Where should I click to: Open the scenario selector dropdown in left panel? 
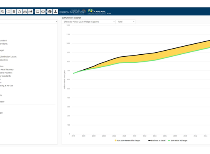coord(29,21)
